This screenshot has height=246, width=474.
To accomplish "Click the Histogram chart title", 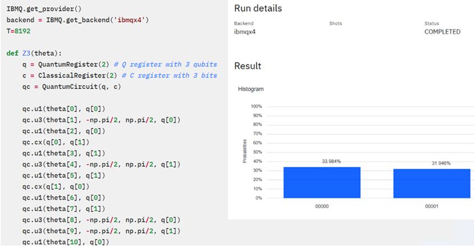I will pos(250,89).
